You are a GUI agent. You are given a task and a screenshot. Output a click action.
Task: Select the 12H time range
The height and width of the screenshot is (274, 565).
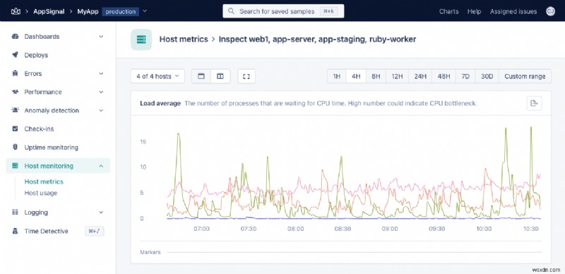pyautogui.click(x=397, y=76)
